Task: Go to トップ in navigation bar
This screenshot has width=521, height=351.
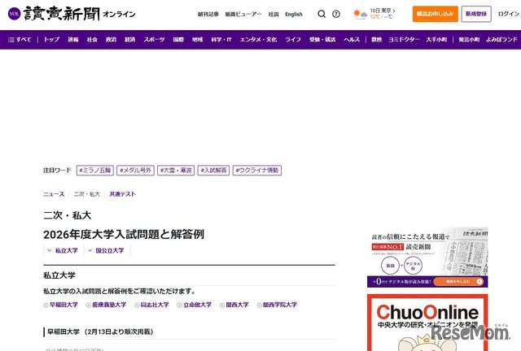Action: (51, 40)
